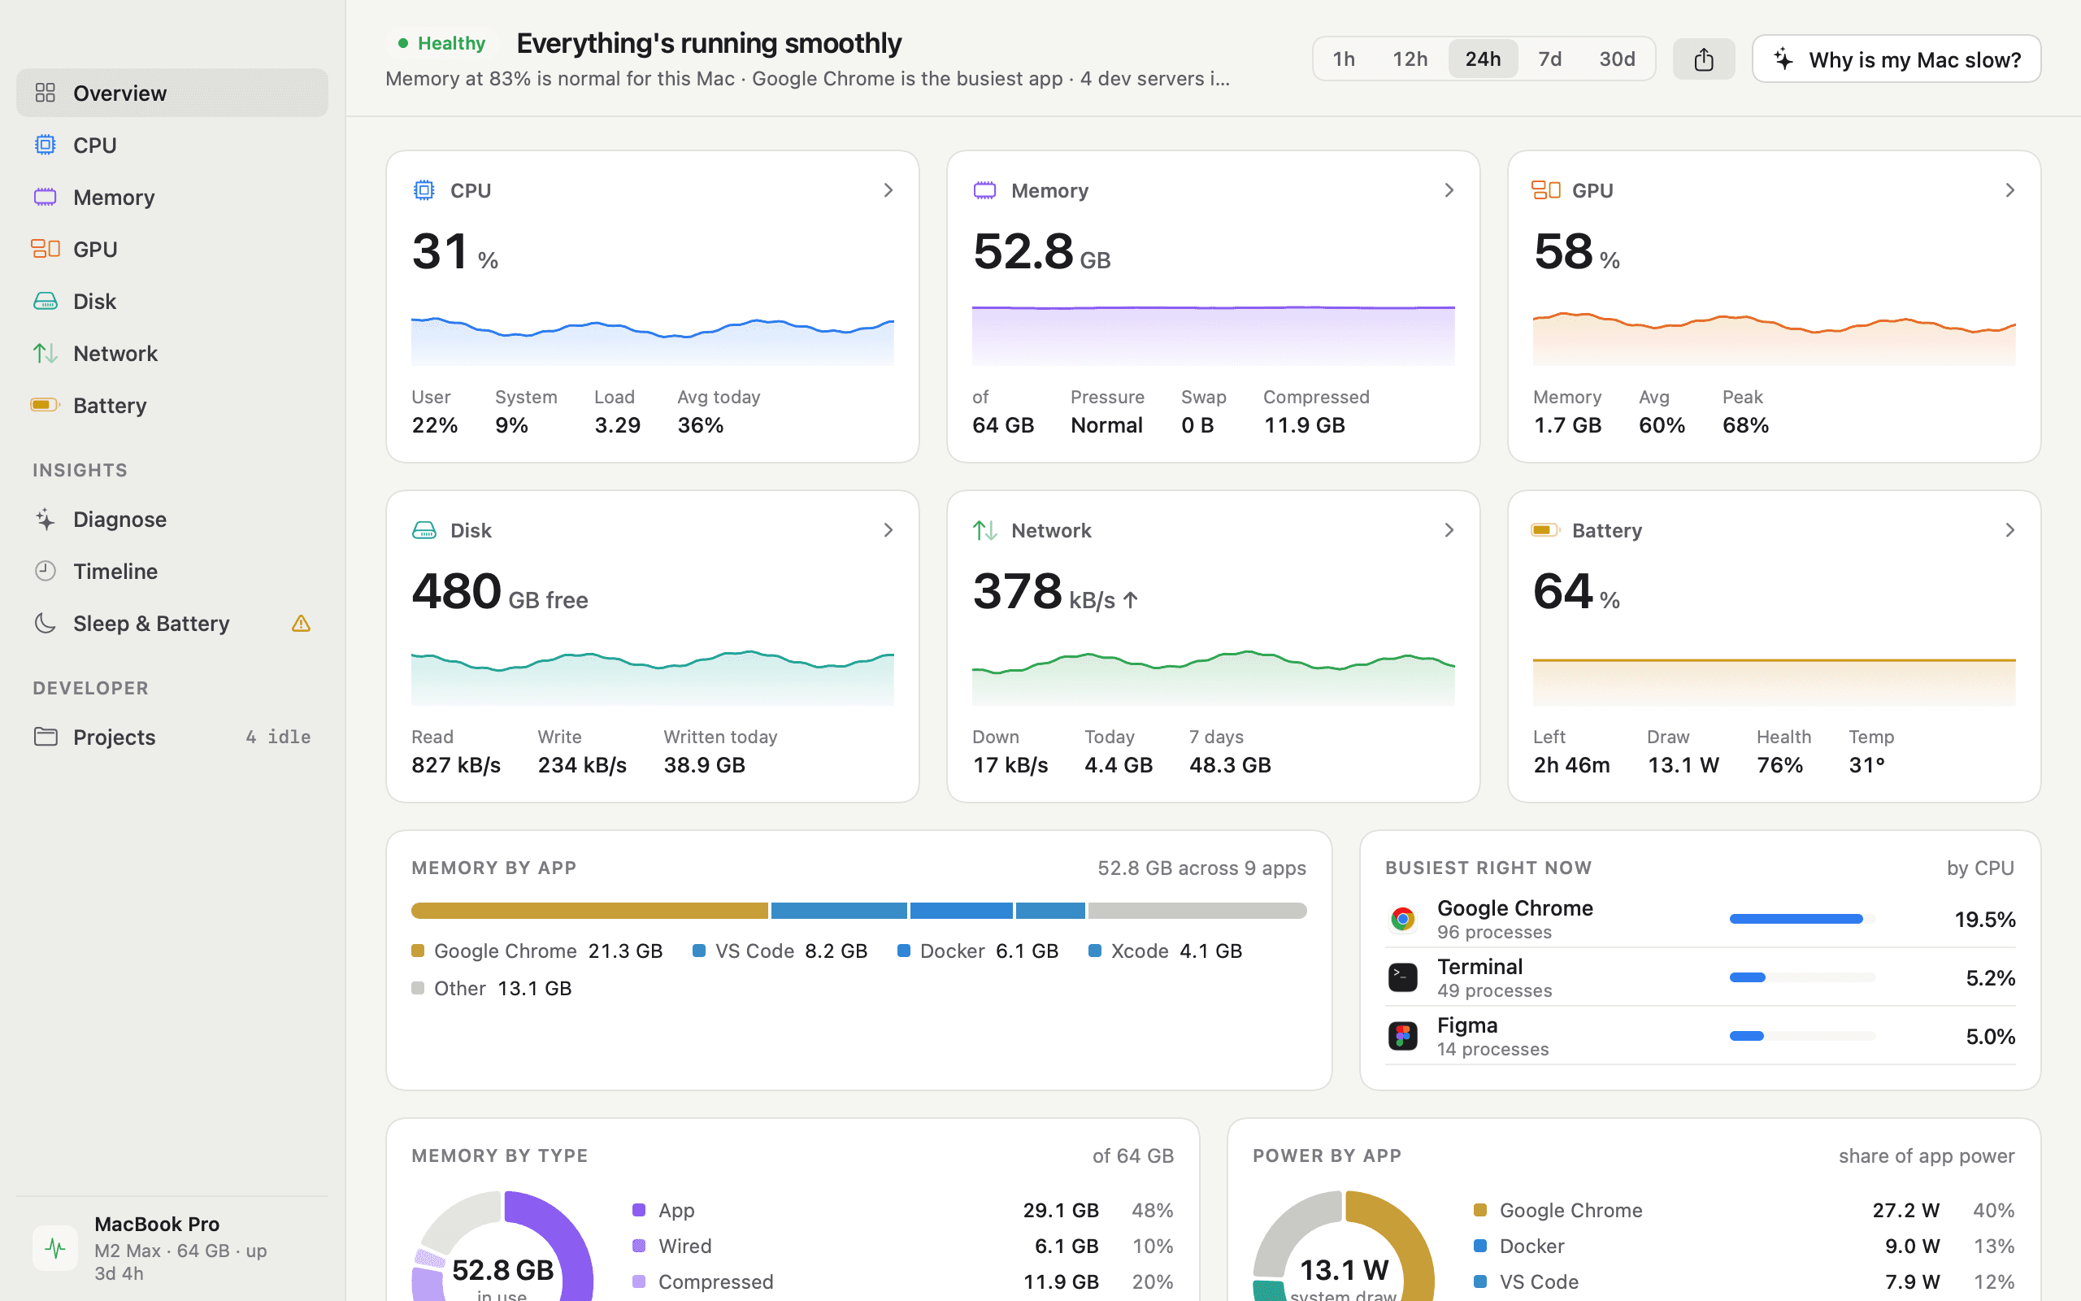Click the warning triangle next to Sleep & Battery
Image resolution: width=2081 pixels, height=1301 pixels.
click(300, 623)
